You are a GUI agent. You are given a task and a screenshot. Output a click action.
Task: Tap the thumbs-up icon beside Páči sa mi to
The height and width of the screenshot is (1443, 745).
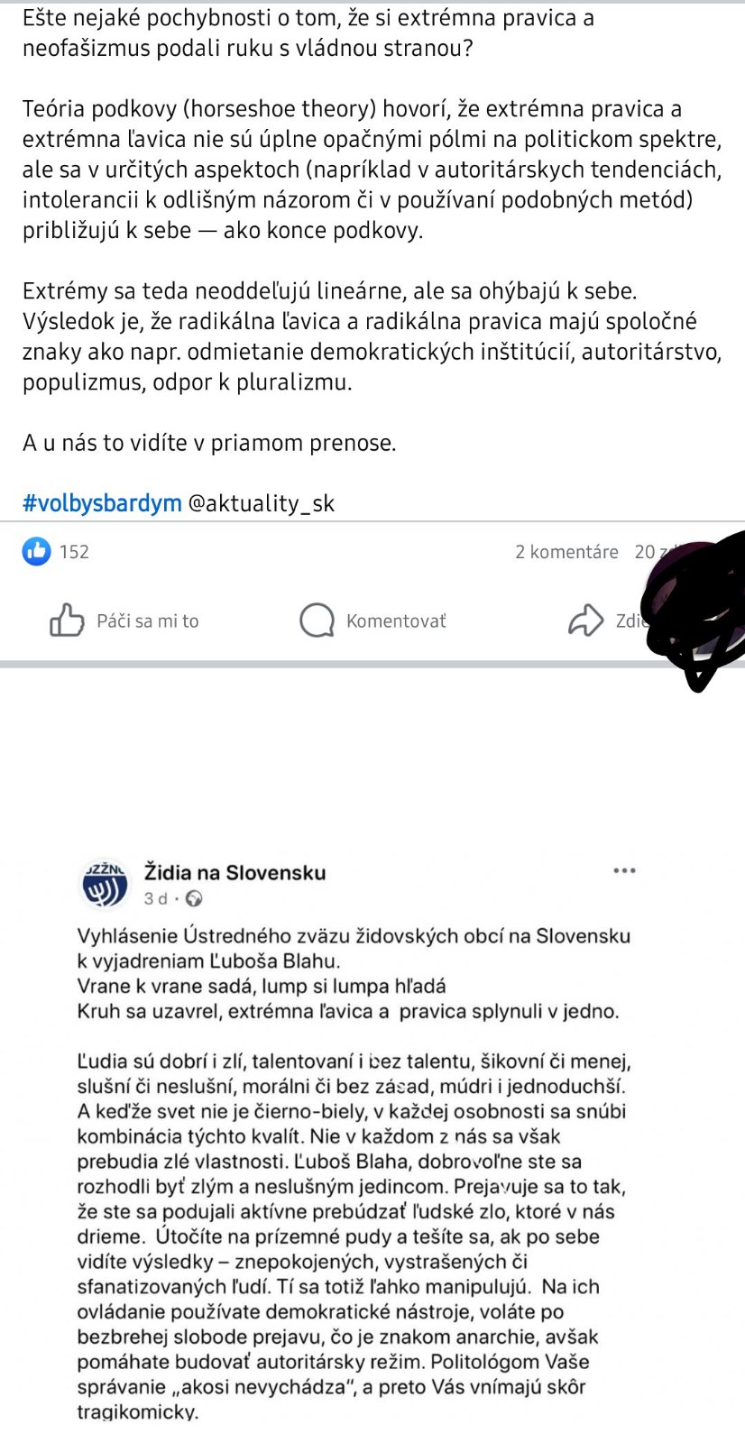pos(67,620)
